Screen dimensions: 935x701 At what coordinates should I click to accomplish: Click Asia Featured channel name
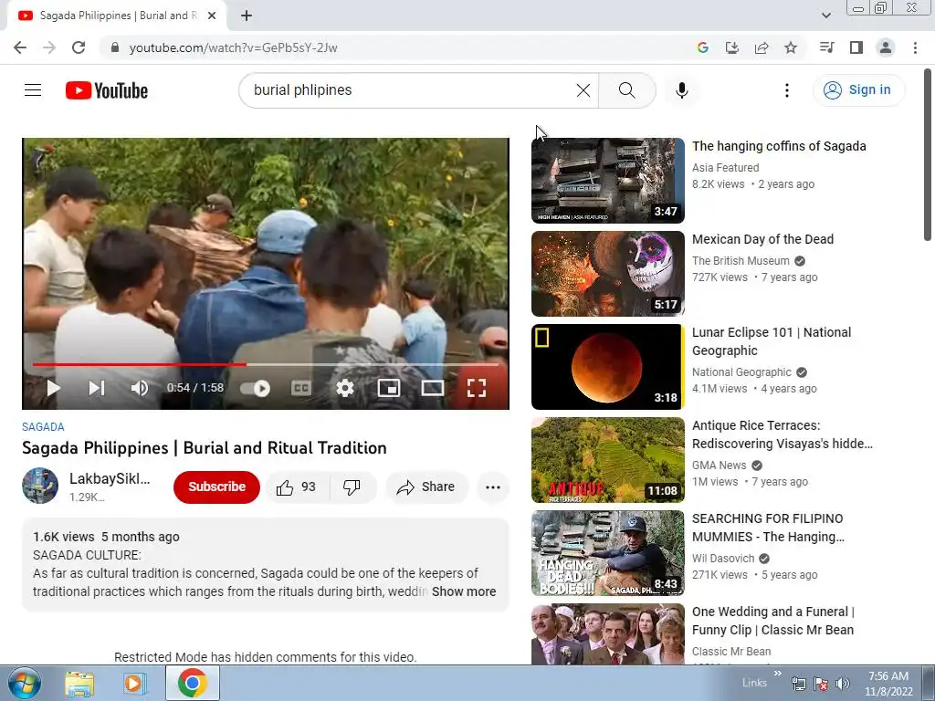tap(726, 168)
